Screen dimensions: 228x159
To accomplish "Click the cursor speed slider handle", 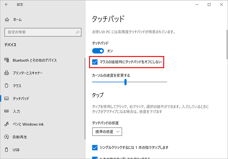I will 125,82.
